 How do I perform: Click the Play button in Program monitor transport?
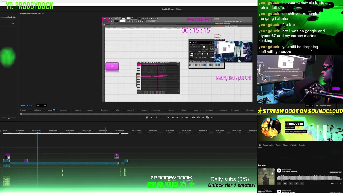[x=177, y=117]
